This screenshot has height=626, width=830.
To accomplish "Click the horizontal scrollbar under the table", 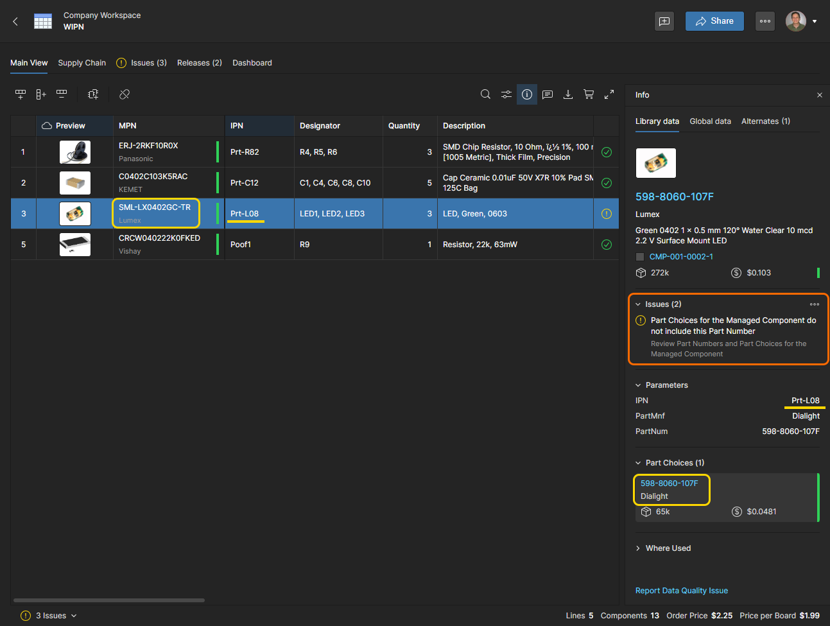I will (x=109, y=600).
